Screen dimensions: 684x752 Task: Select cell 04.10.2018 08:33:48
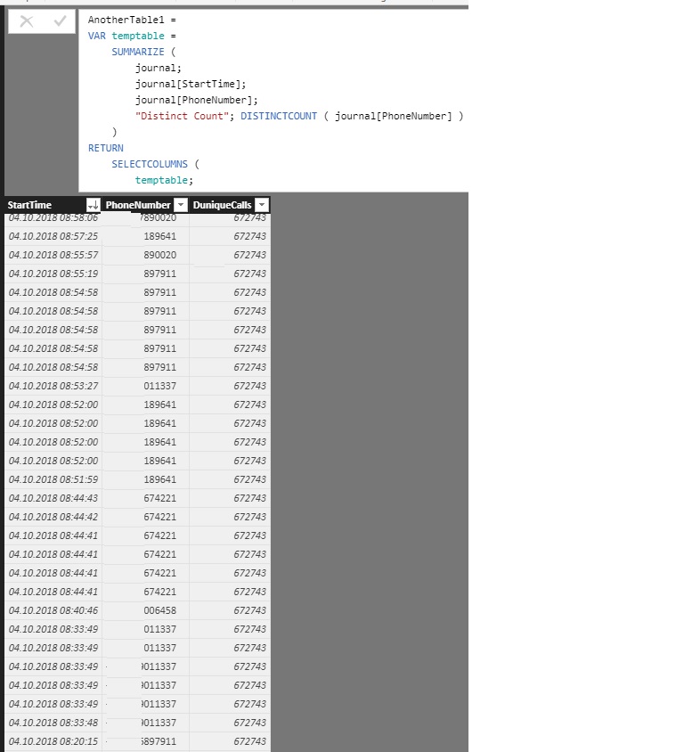click(53, 723)
